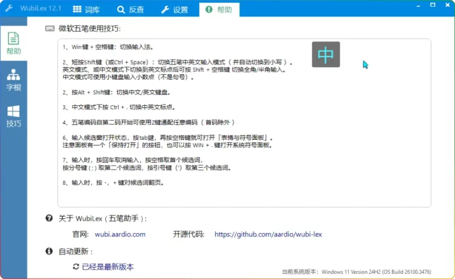Open the GitHub wubi-lex source link
Screen dimensions: 455x279
268,234
